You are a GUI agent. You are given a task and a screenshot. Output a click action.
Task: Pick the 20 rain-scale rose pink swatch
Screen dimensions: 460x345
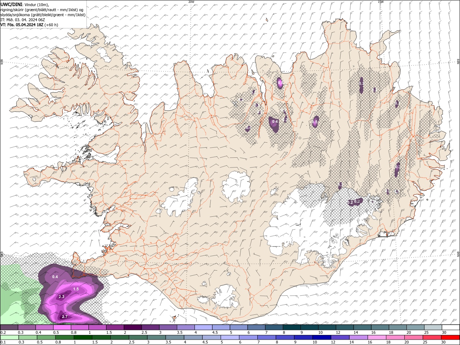413,337
